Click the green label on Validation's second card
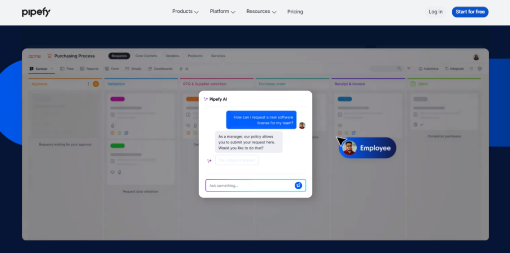510x253 pixels. pos(118,146)
